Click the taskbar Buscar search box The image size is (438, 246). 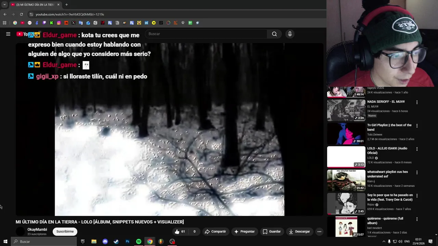[44, 242]
